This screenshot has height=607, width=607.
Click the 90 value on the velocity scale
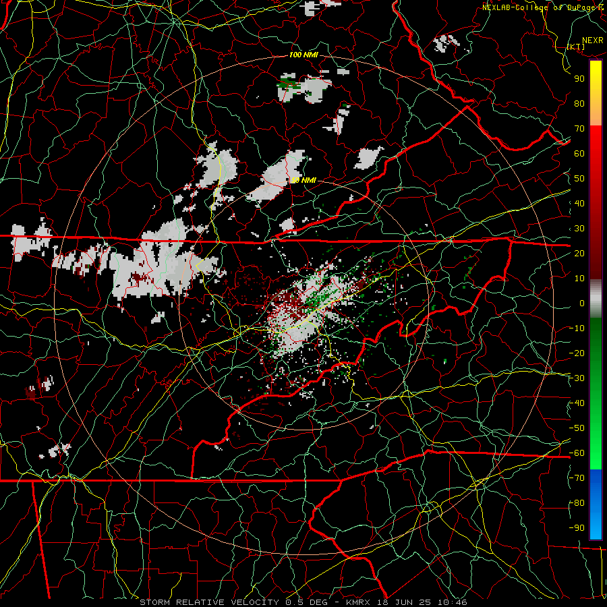pos(579,79)
